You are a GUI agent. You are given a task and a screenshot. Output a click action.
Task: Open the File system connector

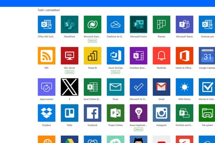pos(207,113)
